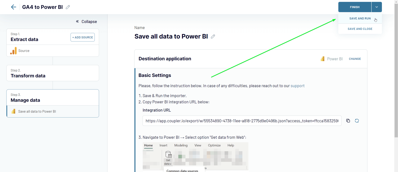Click the pencil beside 'Save all data to Power BI'
The height and width of the screenshot is (172, 398).
(x=213, y=36)
